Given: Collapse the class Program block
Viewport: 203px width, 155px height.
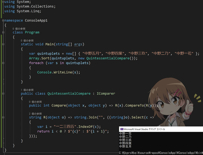Looking at the screenshot, I should click(3, 32).
